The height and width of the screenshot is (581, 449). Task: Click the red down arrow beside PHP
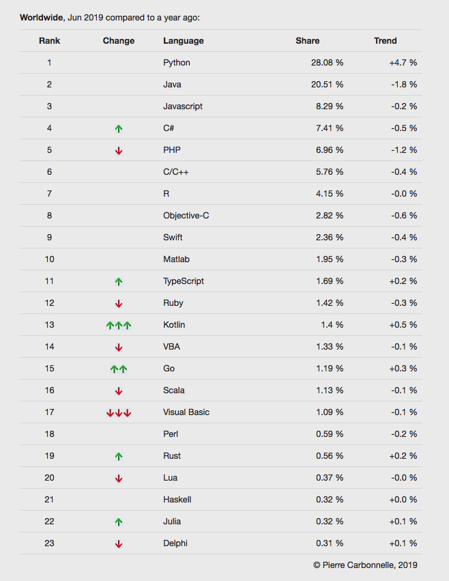click(119, 150)
